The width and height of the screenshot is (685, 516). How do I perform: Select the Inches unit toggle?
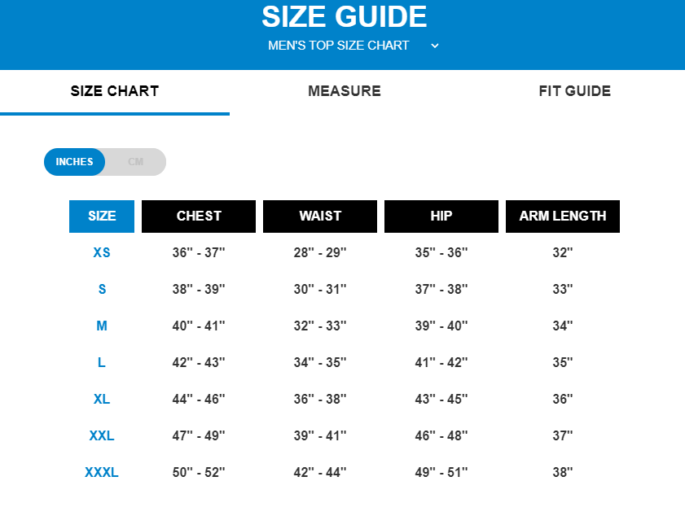pos(75,162)
